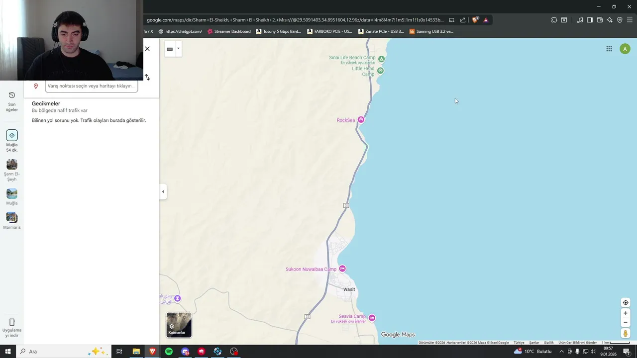Image resolution: width=637 pixels, height=358 pixels.
Task: Open Brave Shields lion icon
Action: pyautogui.click(x=475, y=20)
